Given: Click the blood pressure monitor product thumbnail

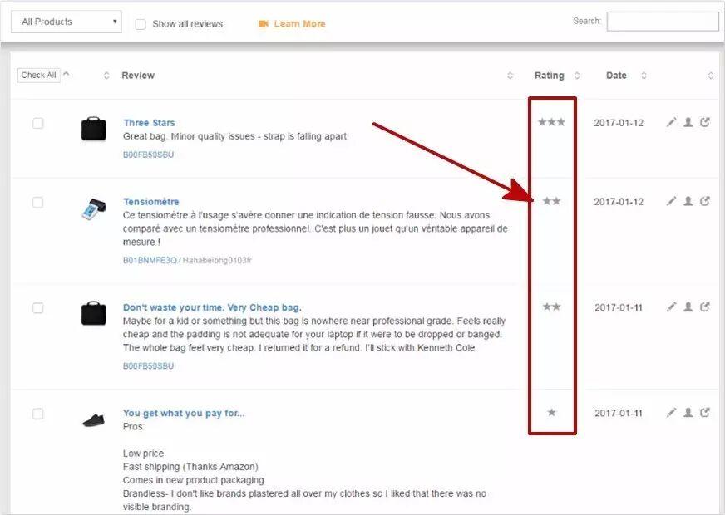Looking at the screenshot, I should tap(93, 209).
